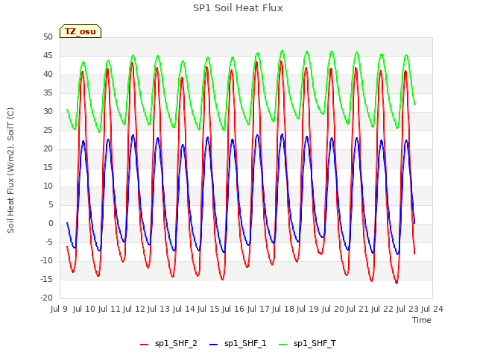The image size is (477, 358).
Task: Click the 35 y-axis tick label
Action: [x=48, y=92]
